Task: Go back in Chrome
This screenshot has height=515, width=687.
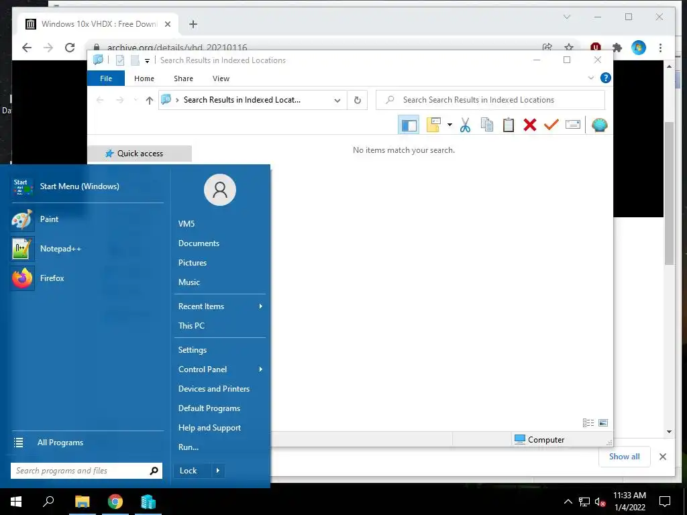Action: (x=27, y=48)
